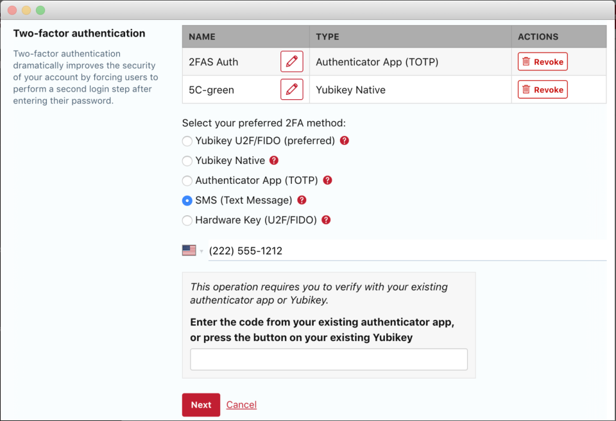The image size is (616, 421).
Task: Click help icon next to Hardware Key
Action: point(325,220)
